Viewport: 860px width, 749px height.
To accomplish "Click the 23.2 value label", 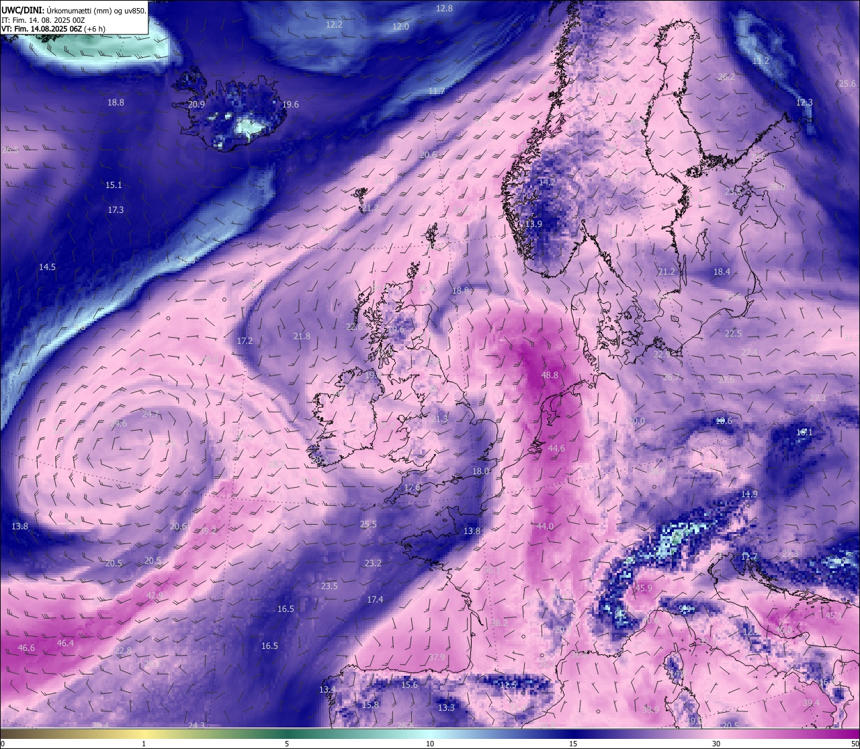I will point(373,564).
